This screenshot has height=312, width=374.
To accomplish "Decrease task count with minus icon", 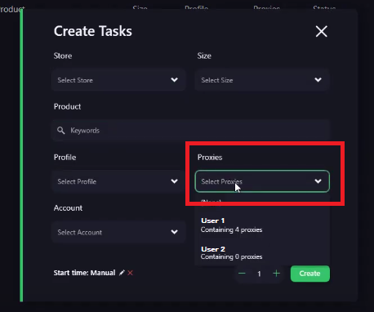I will point(242,274).
